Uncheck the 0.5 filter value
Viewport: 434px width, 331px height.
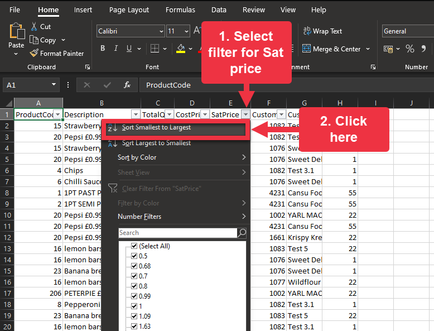(x=134, y=256)
